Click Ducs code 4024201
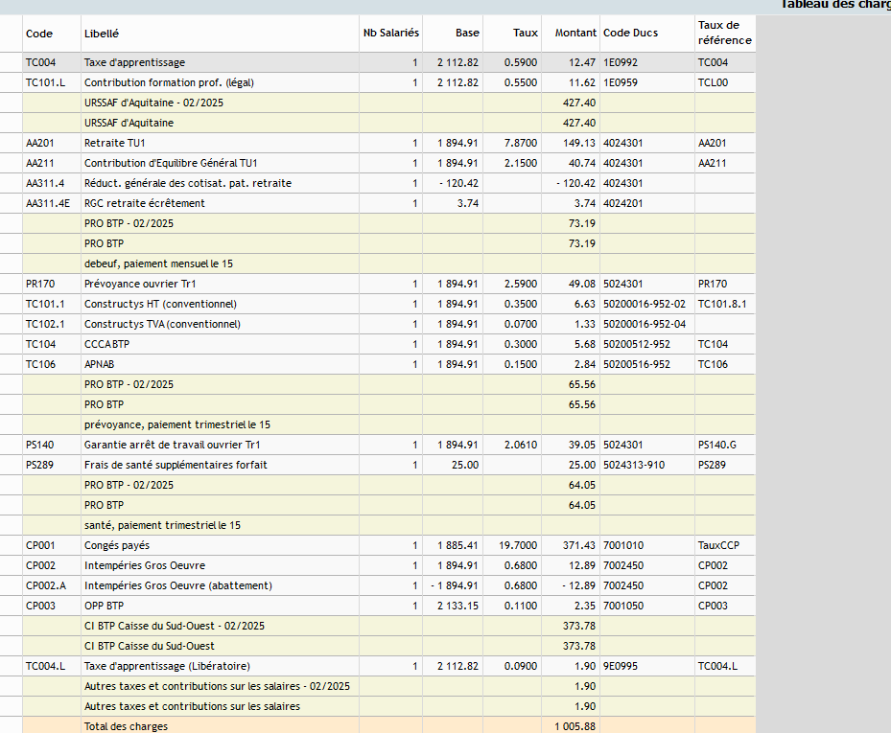 pos(623,203)
